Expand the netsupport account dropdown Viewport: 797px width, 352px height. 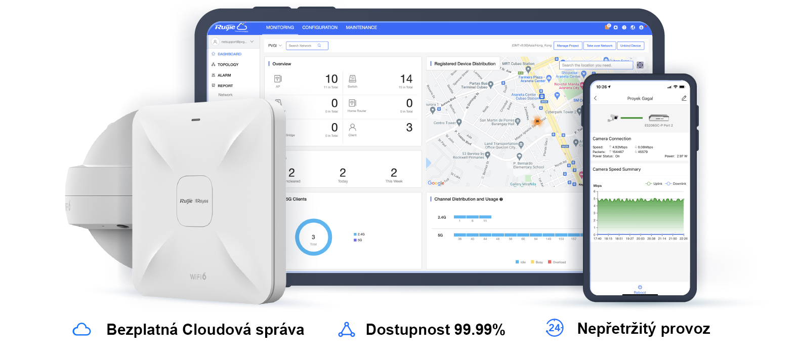252,42
